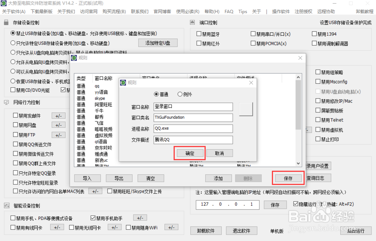376x241 pixels.
Task: Click the 退出软件 button
Action: 241,231
